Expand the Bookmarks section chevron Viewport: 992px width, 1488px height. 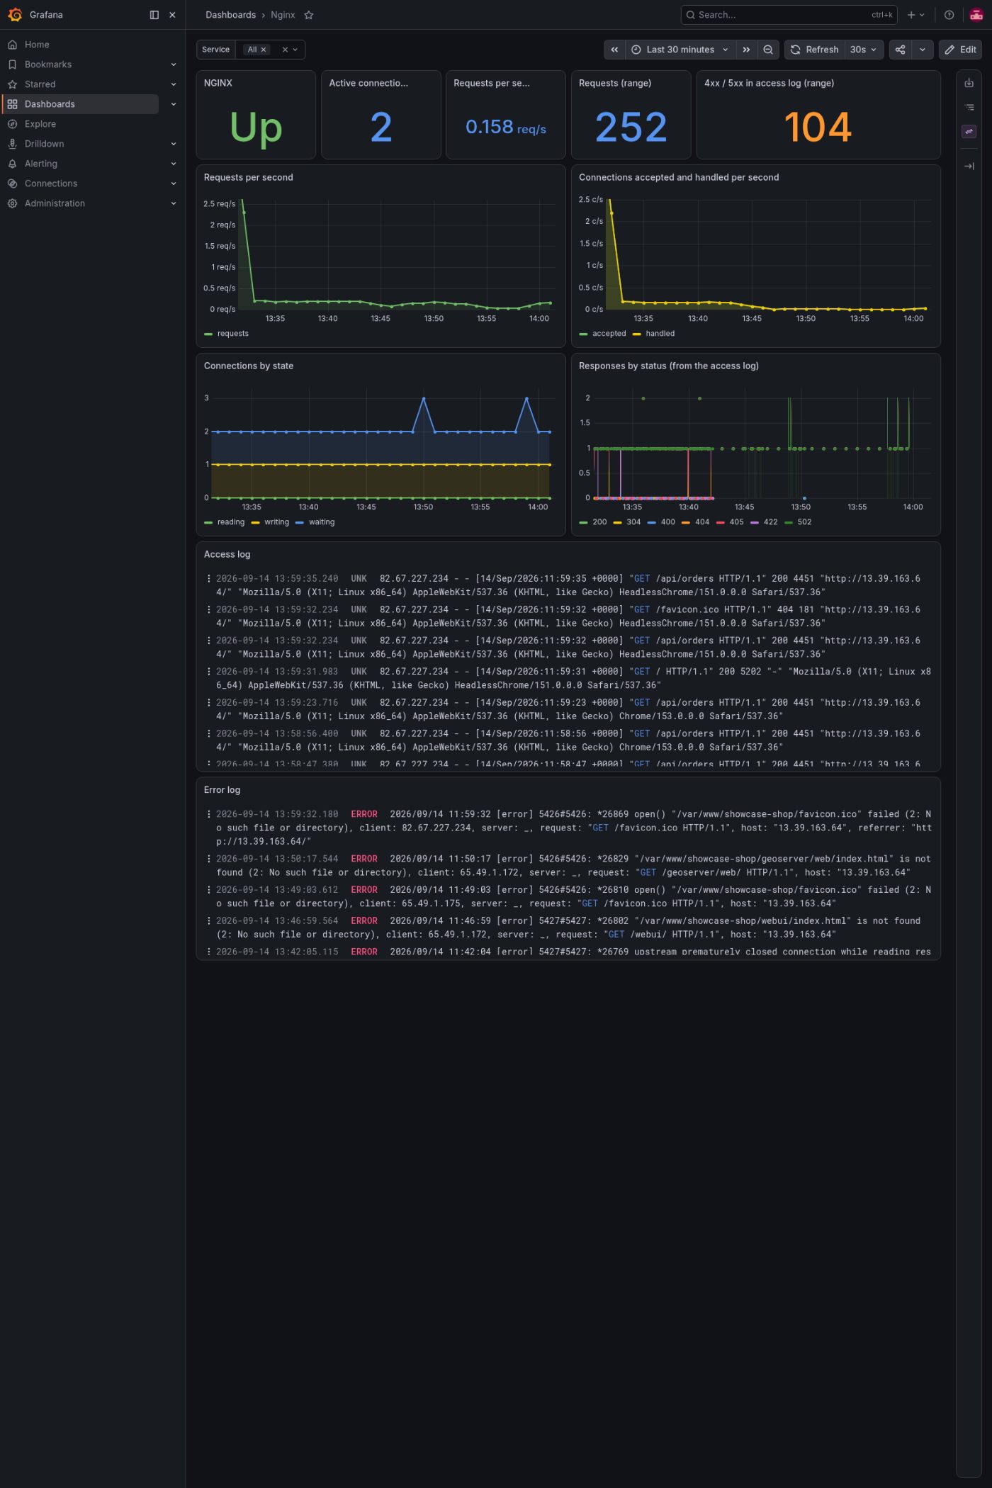tap(174, 64)
